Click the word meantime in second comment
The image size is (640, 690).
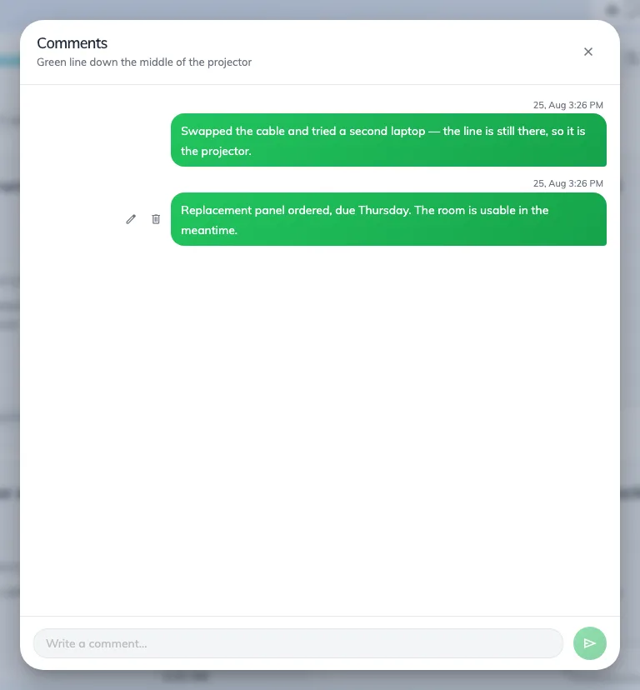click(207, 230)
